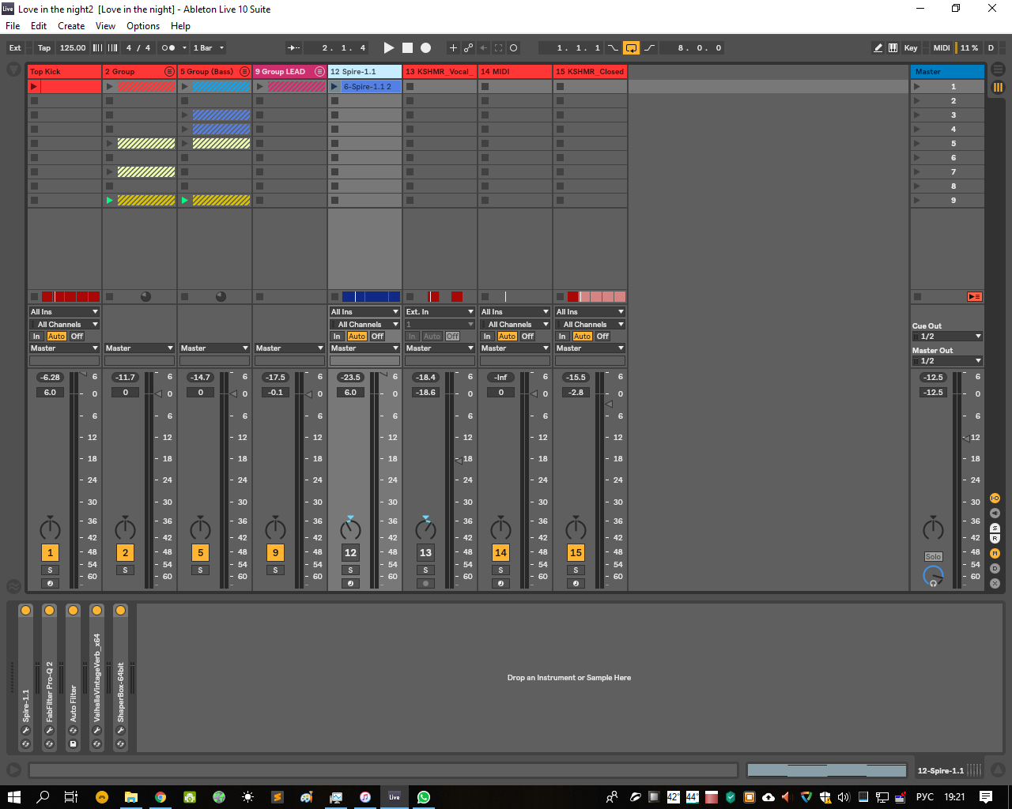
Task: Toggle the Automation Arm icon
Action: 468,47
